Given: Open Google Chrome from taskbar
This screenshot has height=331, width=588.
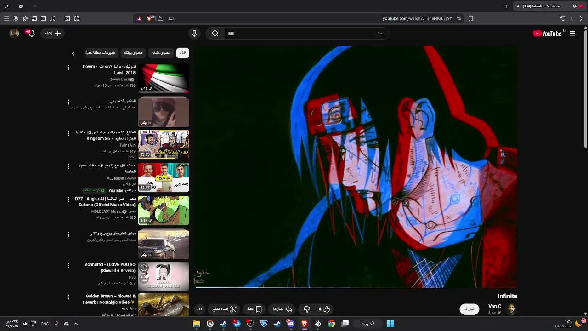Looking at the screenshot, I should point(331,324).
